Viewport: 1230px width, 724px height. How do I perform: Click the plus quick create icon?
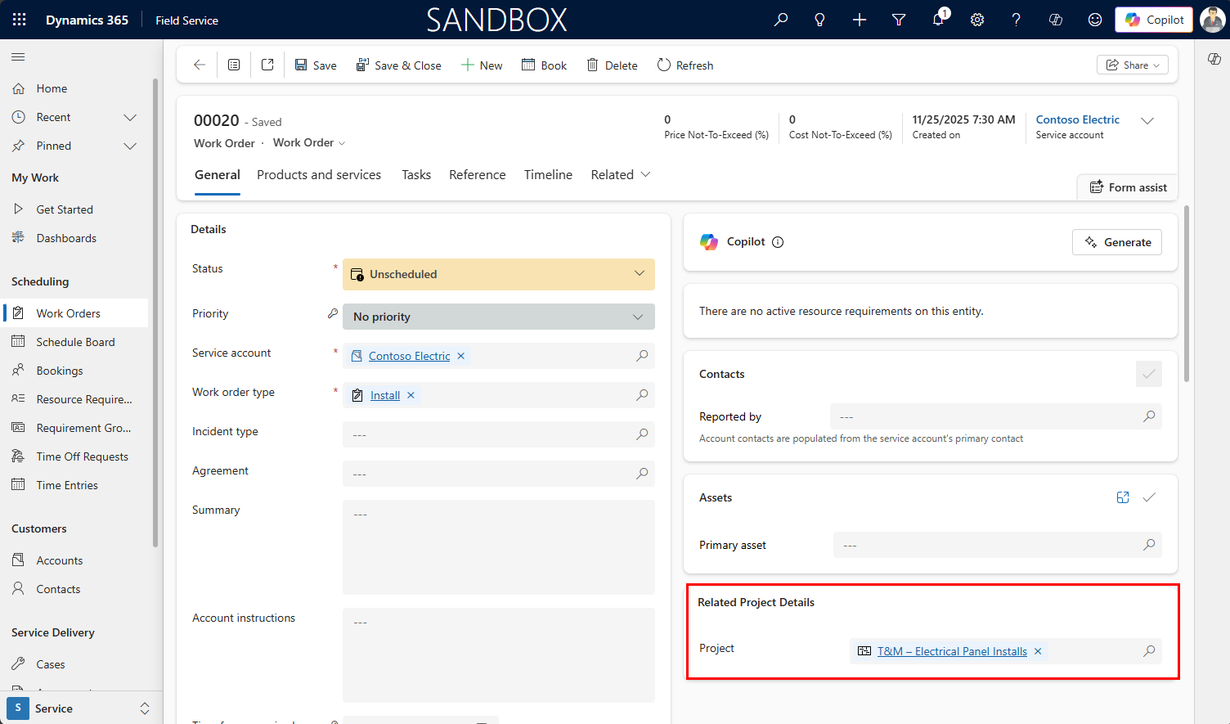(x=860, y=20)
